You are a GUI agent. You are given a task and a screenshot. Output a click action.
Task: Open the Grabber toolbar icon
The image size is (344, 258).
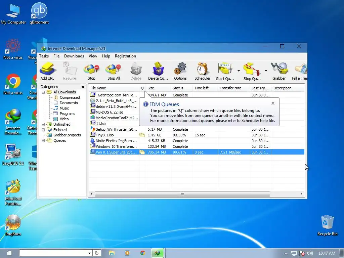point(279,71)
